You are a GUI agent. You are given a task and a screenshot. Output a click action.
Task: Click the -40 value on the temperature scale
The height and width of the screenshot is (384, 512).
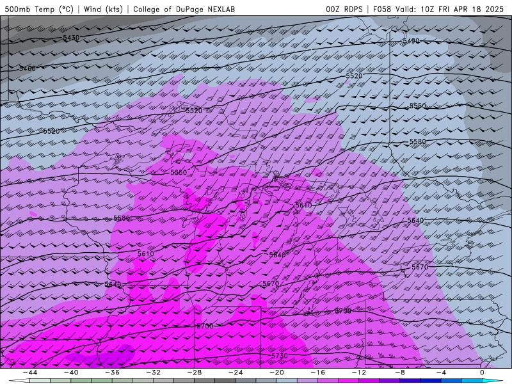[71, 372]
